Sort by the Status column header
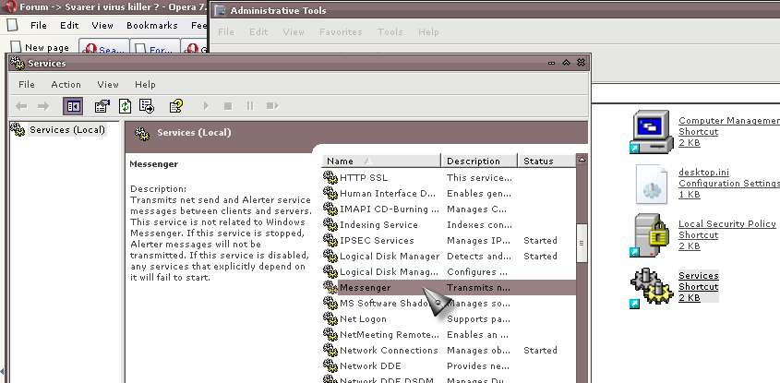 click(546, 161)
